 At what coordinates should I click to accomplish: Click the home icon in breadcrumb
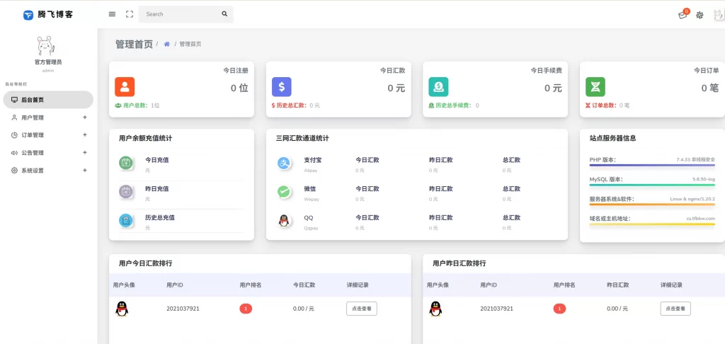[x=166, y=44]
